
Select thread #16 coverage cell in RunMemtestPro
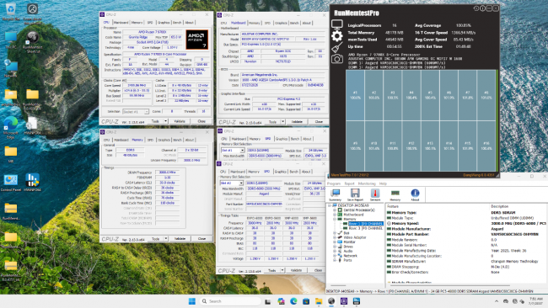click(486, 146)
